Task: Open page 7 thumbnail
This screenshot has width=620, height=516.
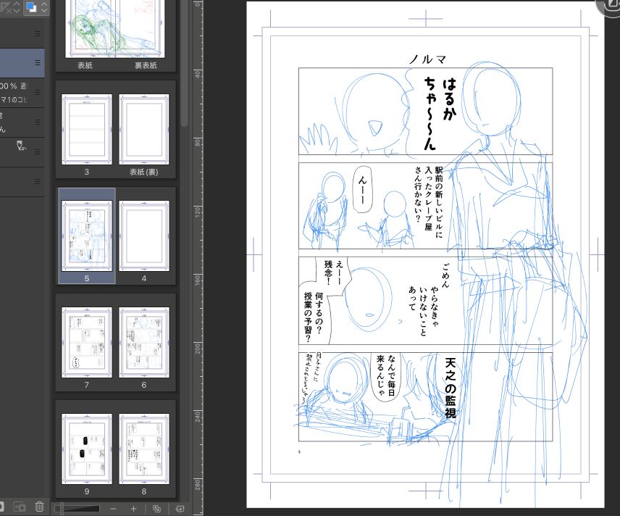Action: coord(86,341)
